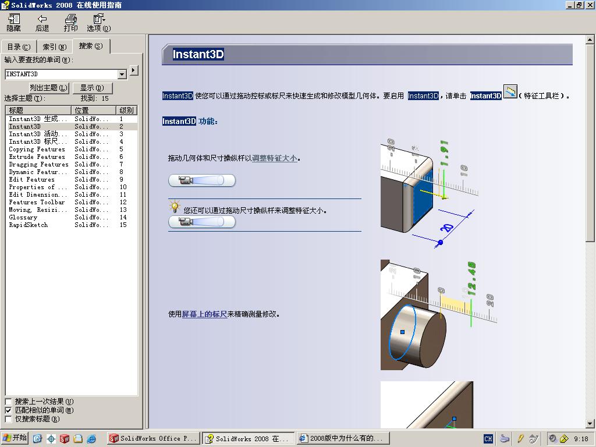Click the keyboard icon in the tray
This screenshot has width=596, height=447.
(x=505, y=439)
